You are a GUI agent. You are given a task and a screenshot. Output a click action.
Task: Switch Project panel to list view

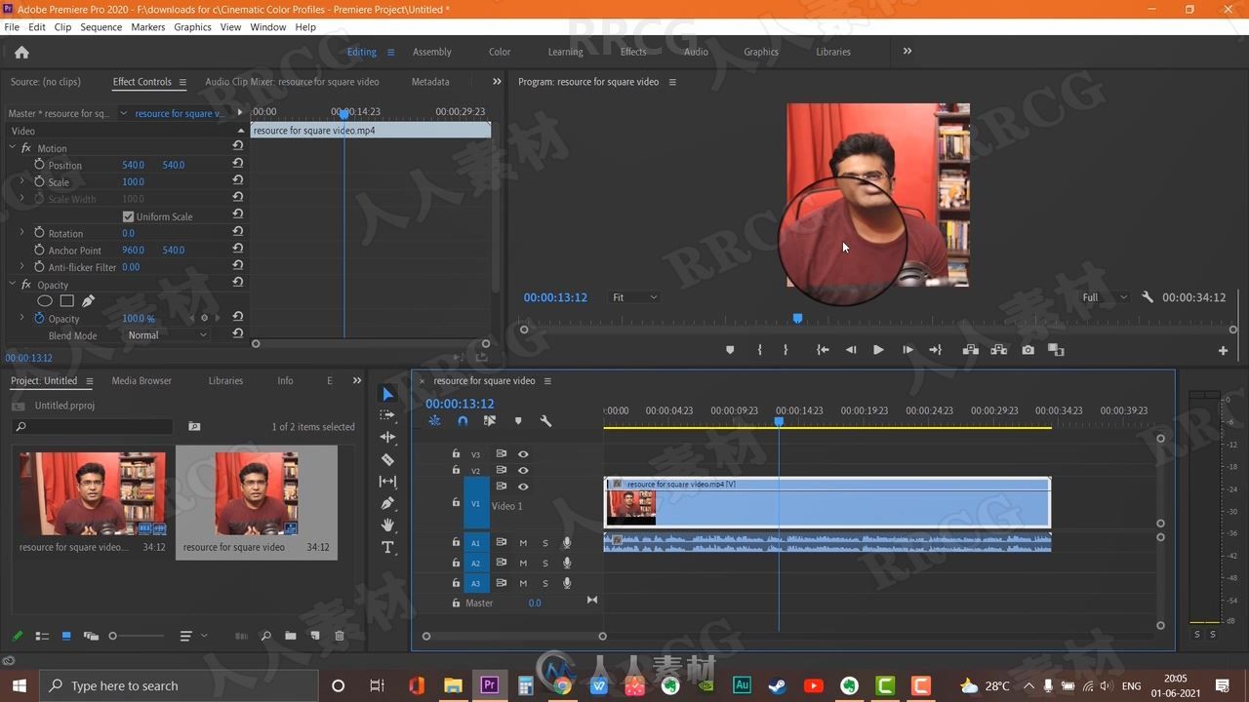point(42,636)
